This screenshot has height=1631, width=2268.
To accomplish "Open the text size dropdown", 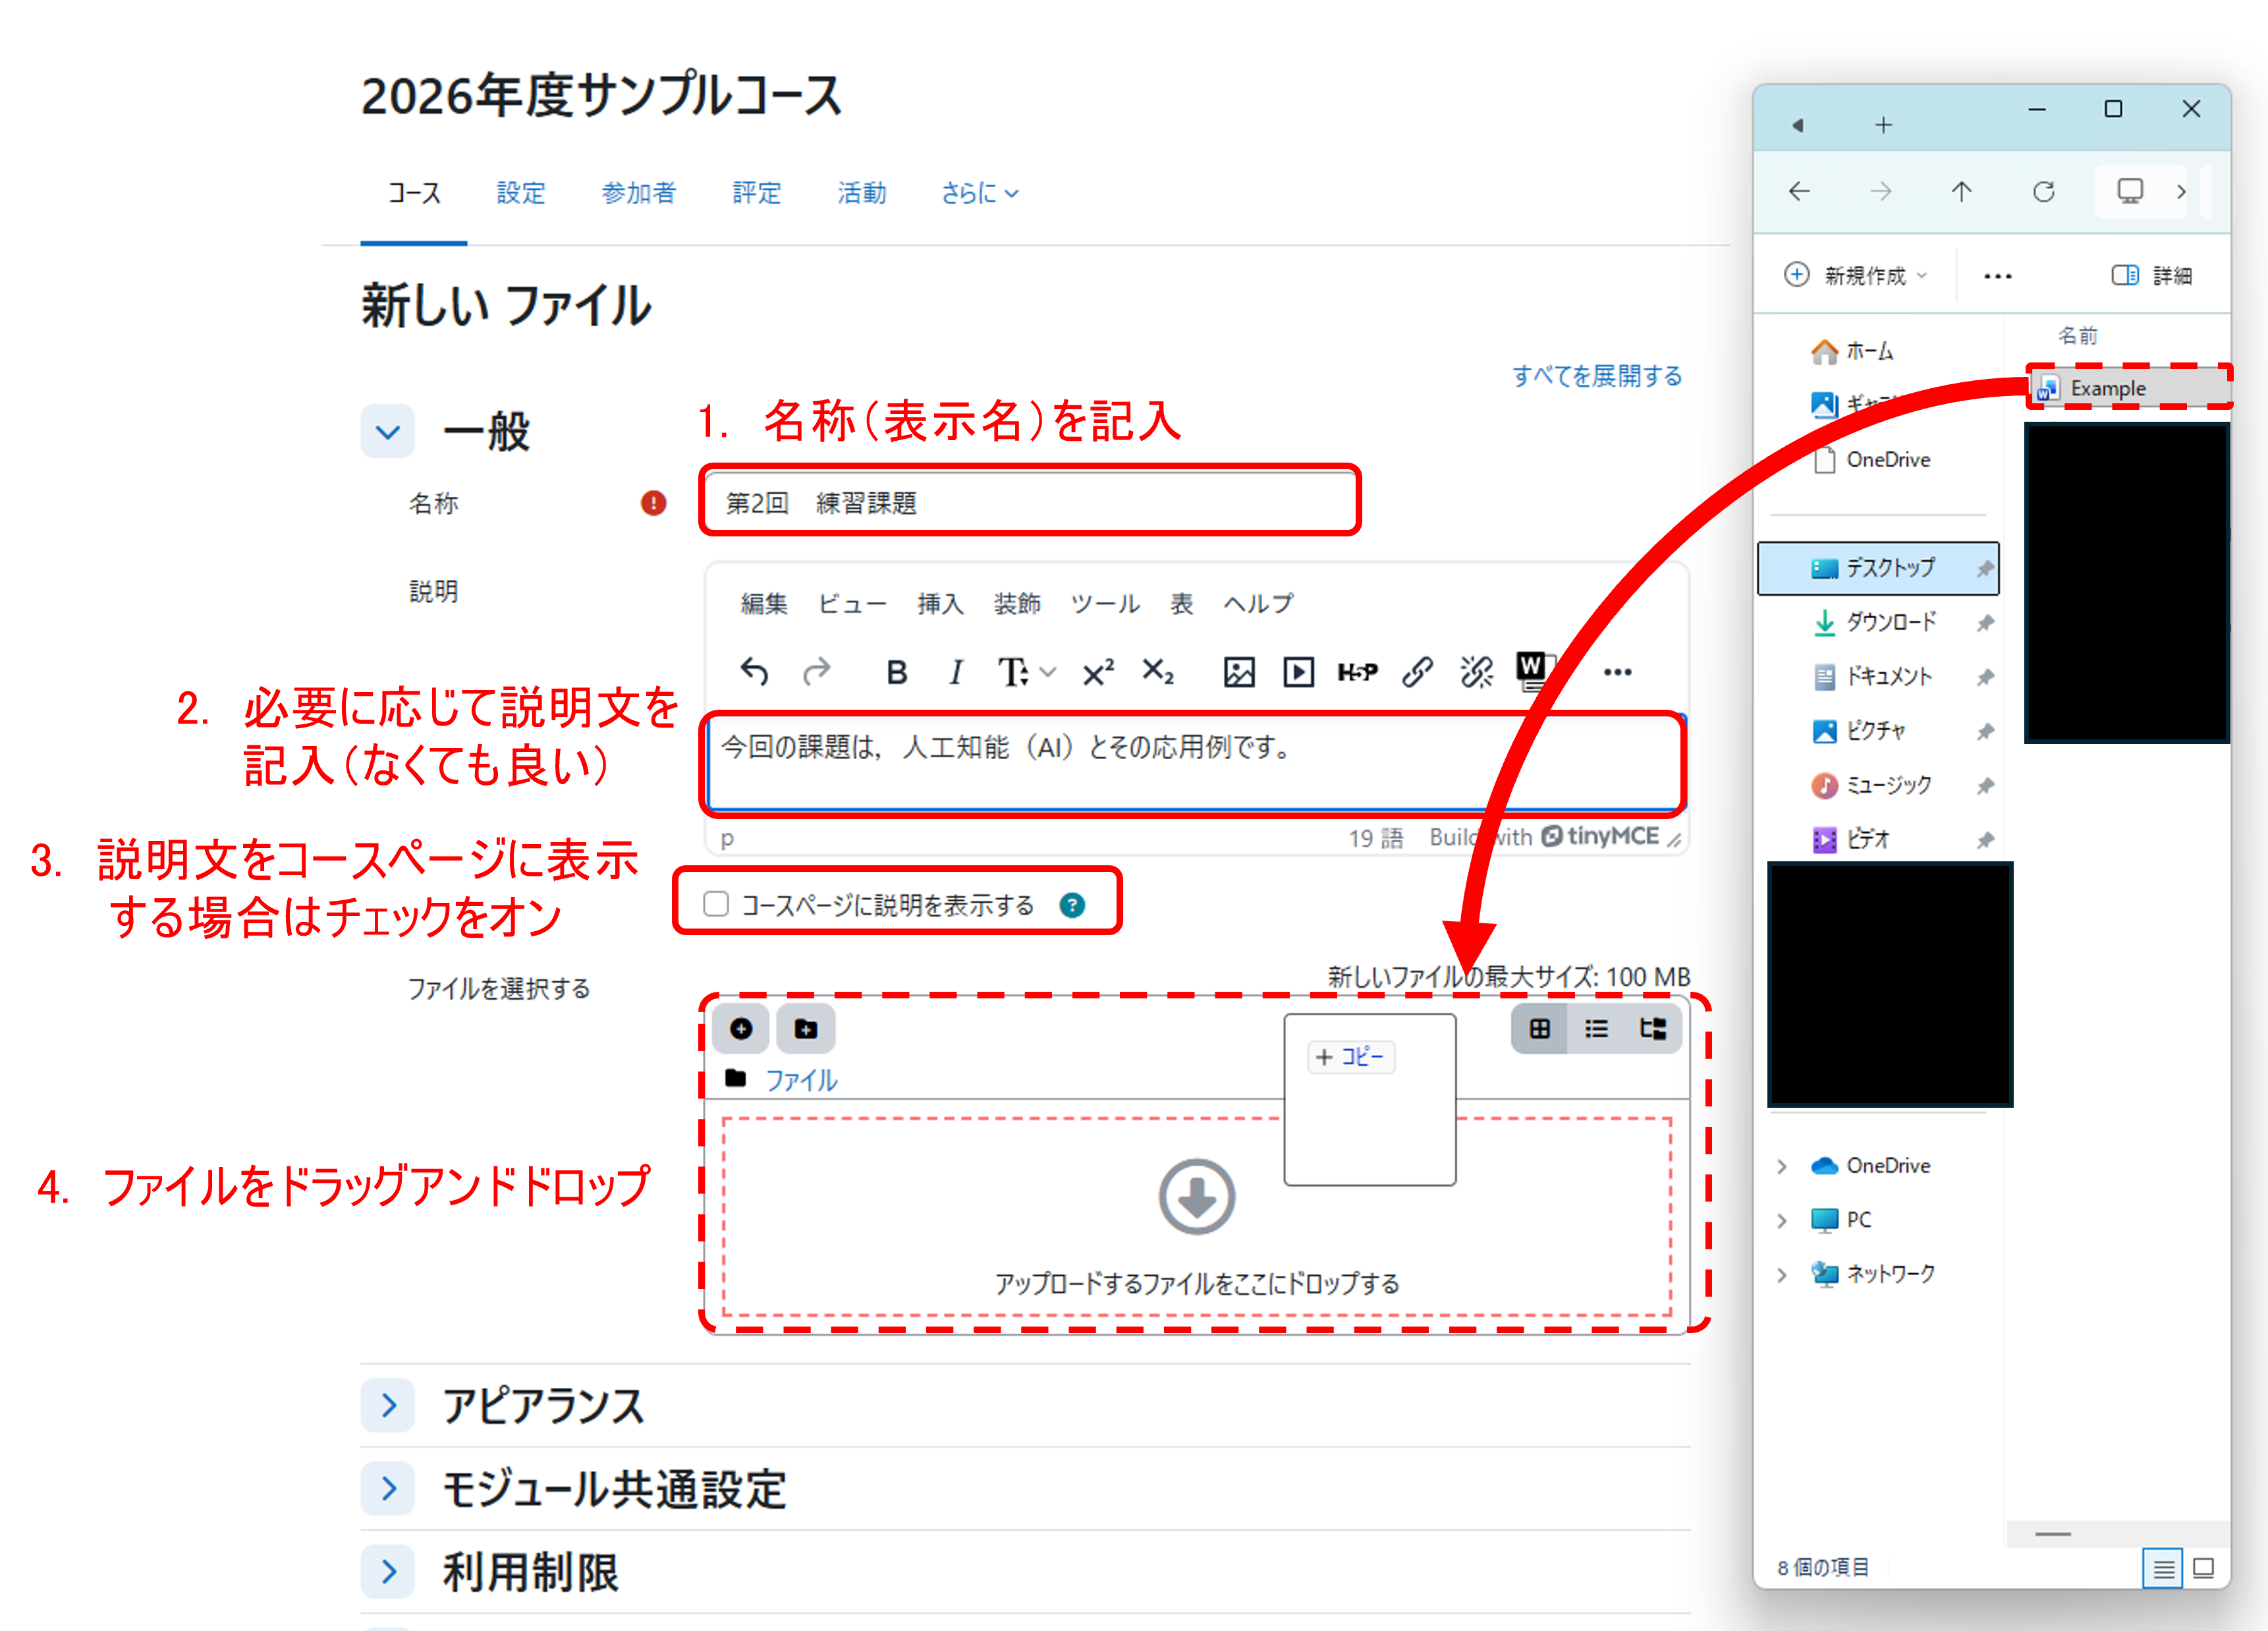I will [1026, 672].
